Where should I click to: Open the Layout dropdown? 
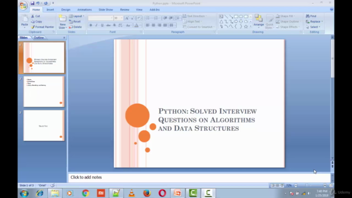[76, 16]
